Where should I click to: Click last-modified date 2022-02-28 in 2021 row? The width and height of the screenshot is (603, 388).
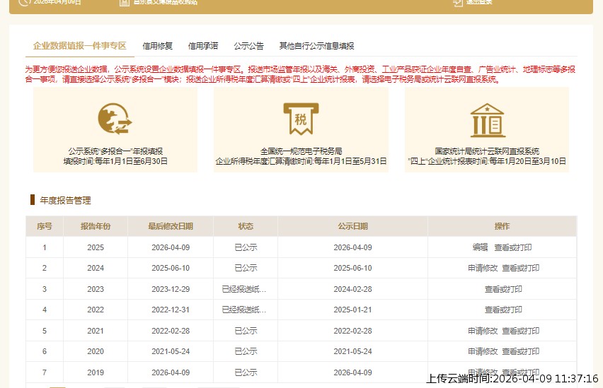[171, 331]
